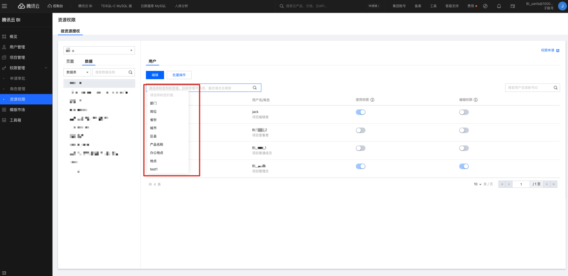Click the search icon in the data name box
Viewport: 568px width, 276px height.
click(130, 72)
